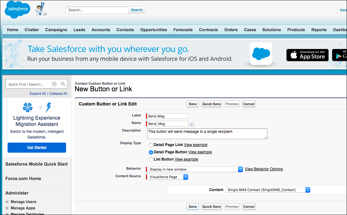Click the Name input field

pyautogui.click(x=168, y=124)
